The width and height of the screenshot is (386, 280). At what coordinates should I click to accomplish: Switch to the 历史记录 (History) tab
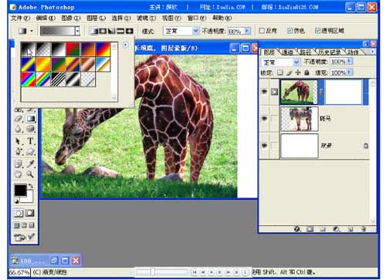[x=330, y=52]
